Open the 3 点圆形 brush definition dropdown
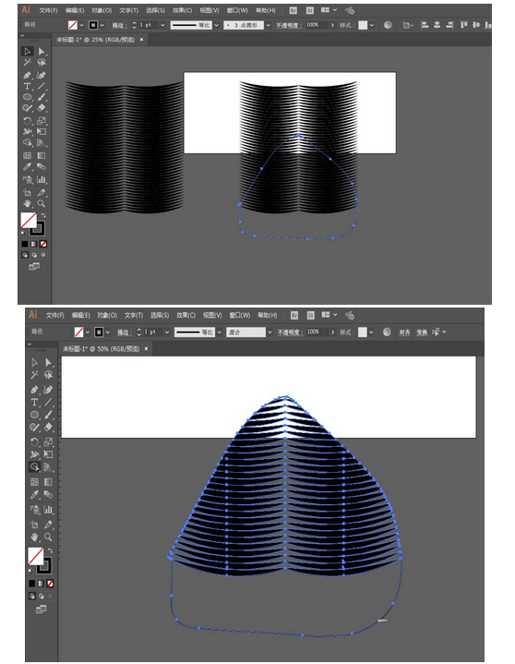515x664 pixels. 269,26
